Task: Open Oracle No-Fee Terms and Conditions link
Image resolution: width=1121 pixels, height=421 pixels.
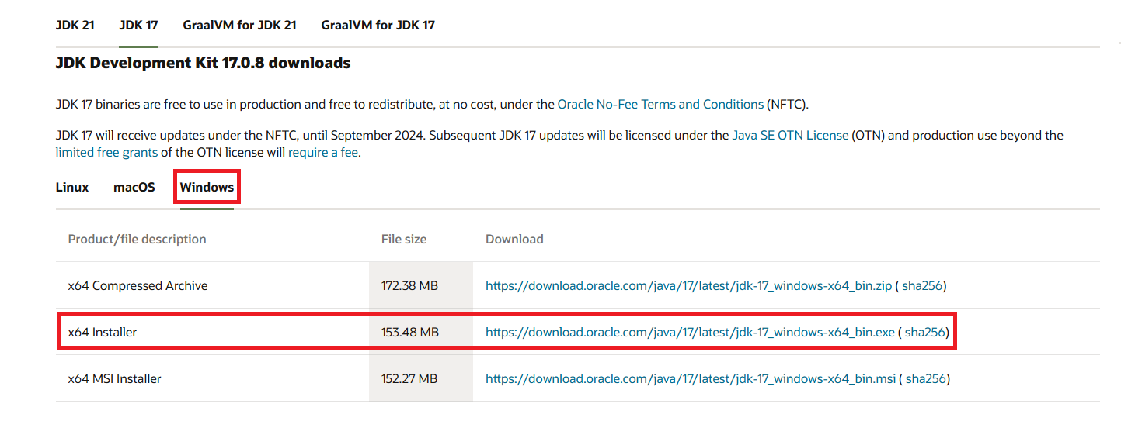Action: [x=660, y=104]
